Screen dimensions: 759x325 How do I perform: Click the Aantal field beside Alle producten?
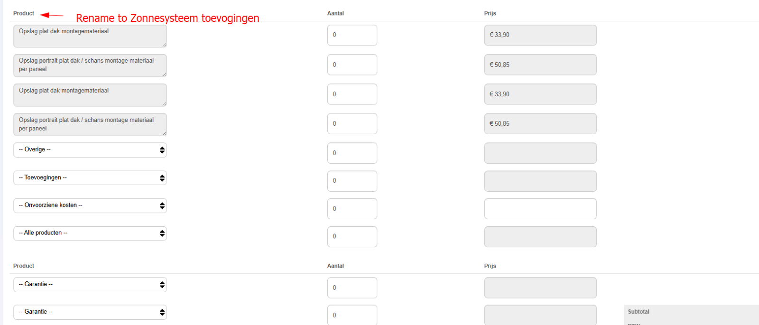click(x=352, y=236)
